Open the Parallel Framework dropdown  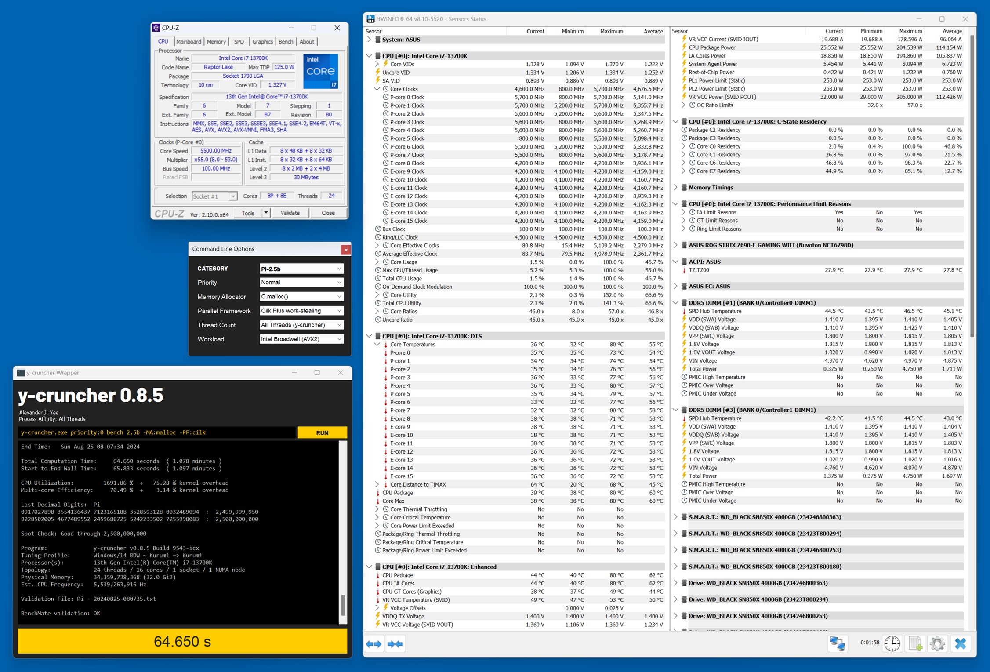[x=301, y=311]
